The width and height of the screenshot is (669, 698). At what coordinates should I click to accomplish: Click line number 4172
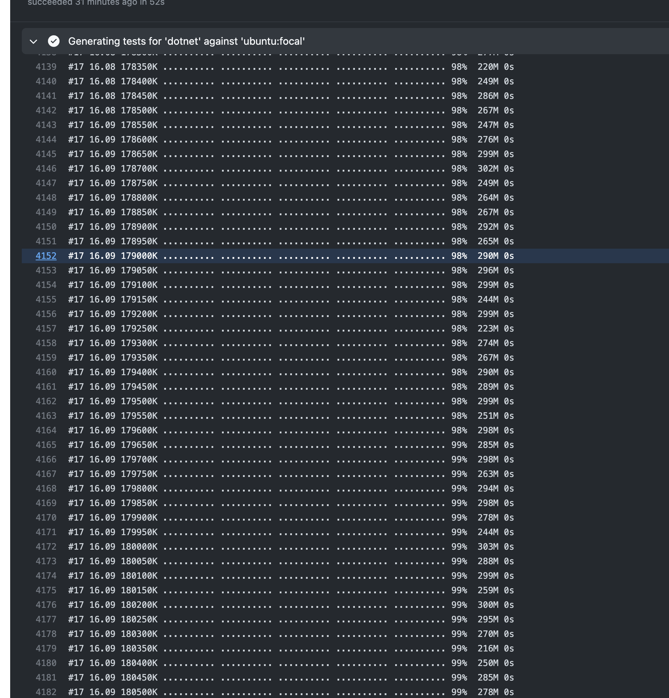[x=46, y=547]
